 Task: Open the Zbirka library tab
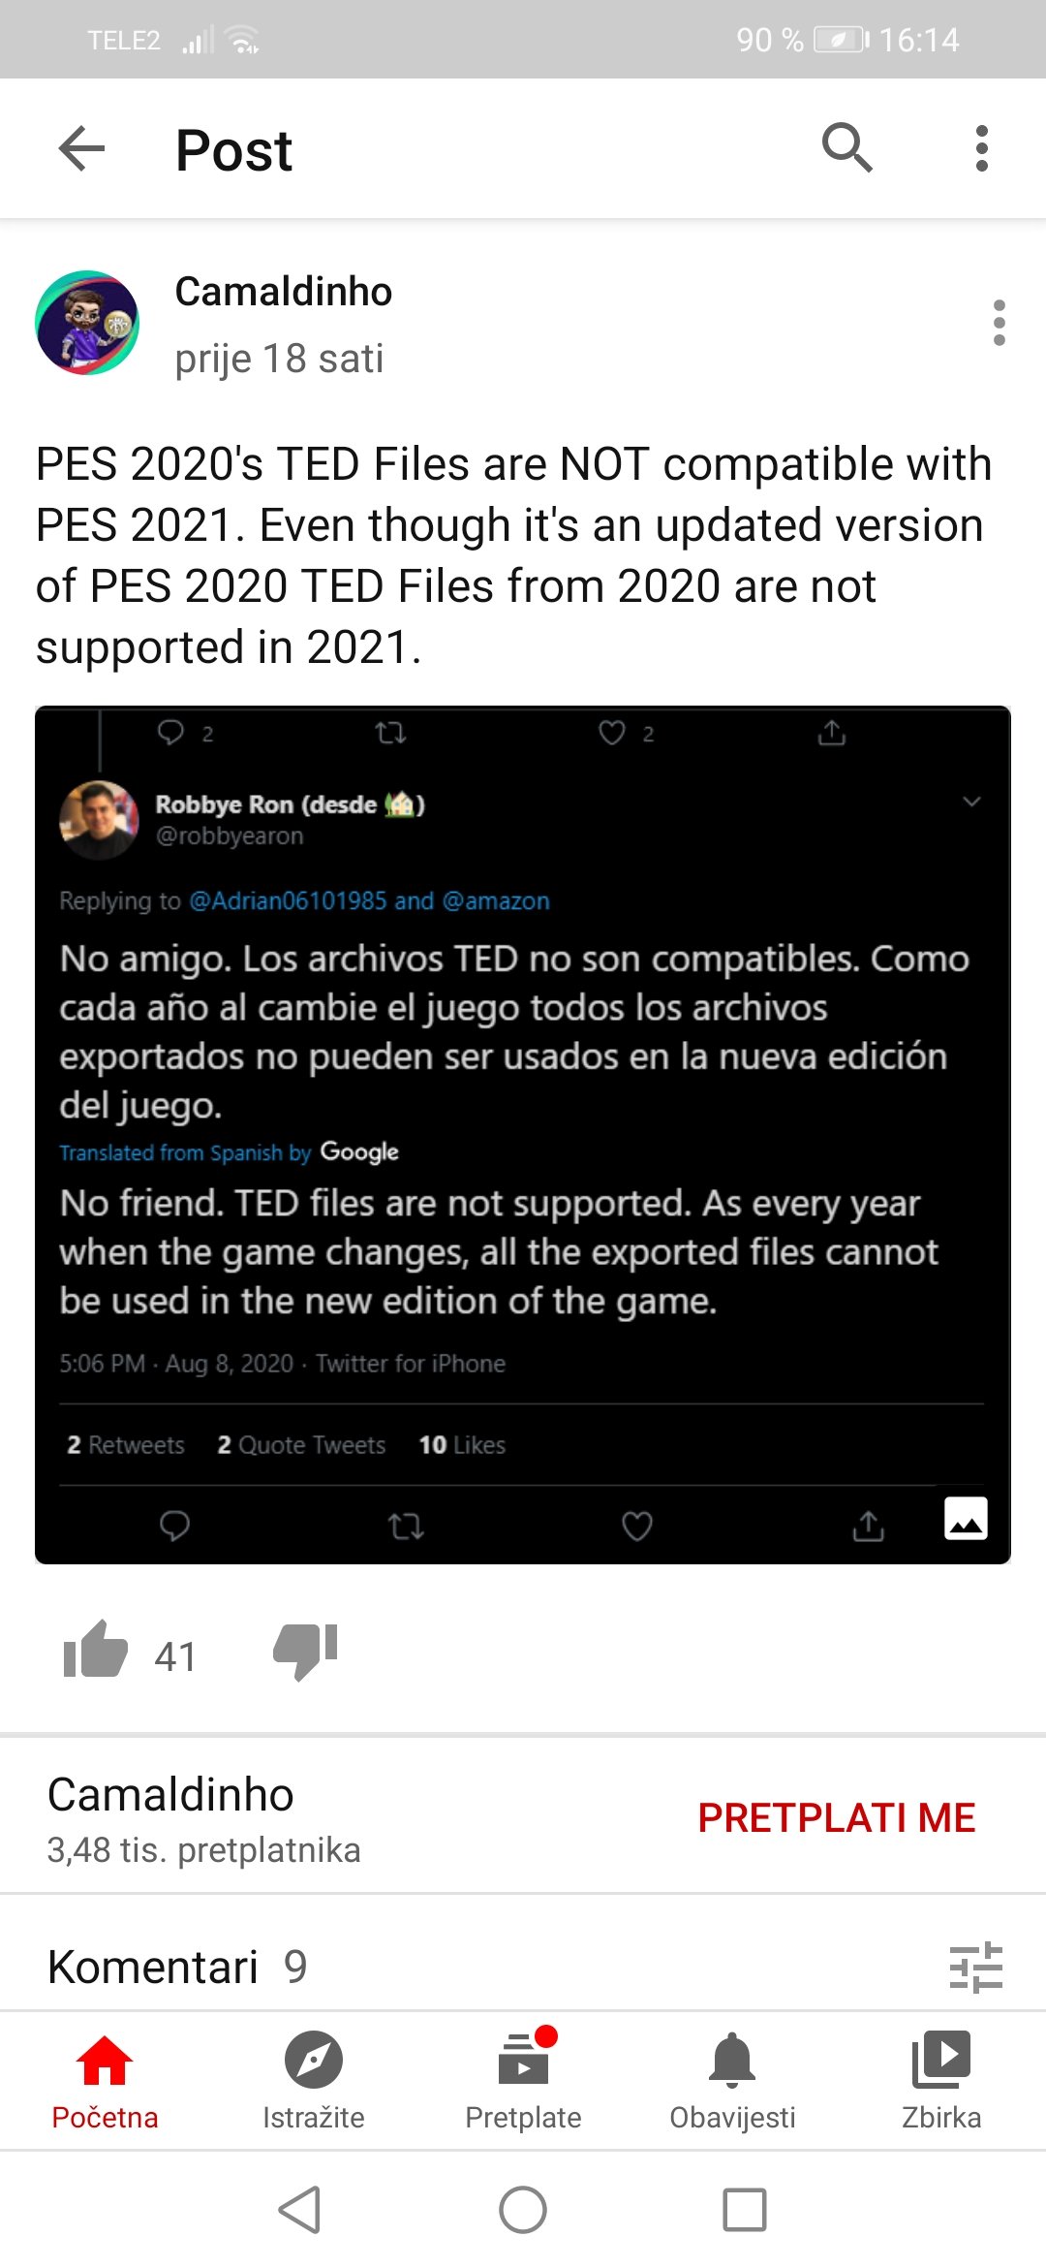[x=941, y=2080]
